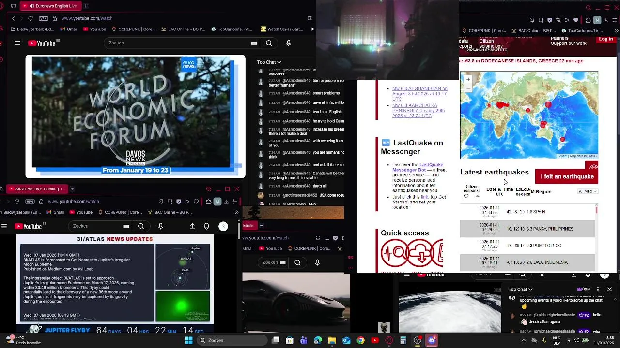This screenshot has height=348, width=620.
Task: Toggle system volume icon in the tray
Action: [577, 340]
